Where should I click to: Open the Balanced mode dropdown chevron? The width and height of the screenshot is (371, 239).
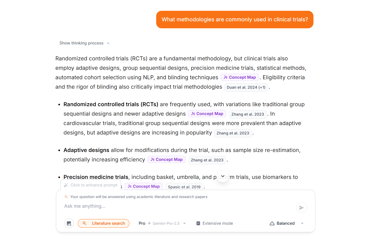[302, 223]
